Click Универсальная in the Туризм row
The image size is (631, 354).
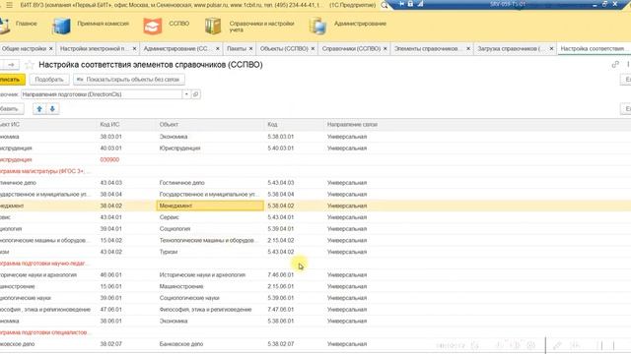[347, 252]
